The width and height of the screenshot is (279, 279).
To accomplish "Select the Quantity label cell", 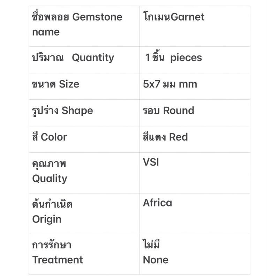I will click(x=84, y=60).
